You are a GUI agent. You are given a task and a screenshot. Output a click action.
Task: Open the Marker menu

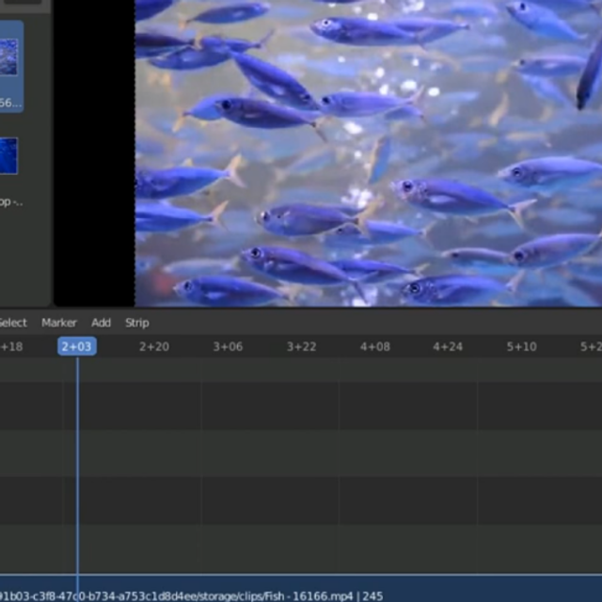point(59,323)
